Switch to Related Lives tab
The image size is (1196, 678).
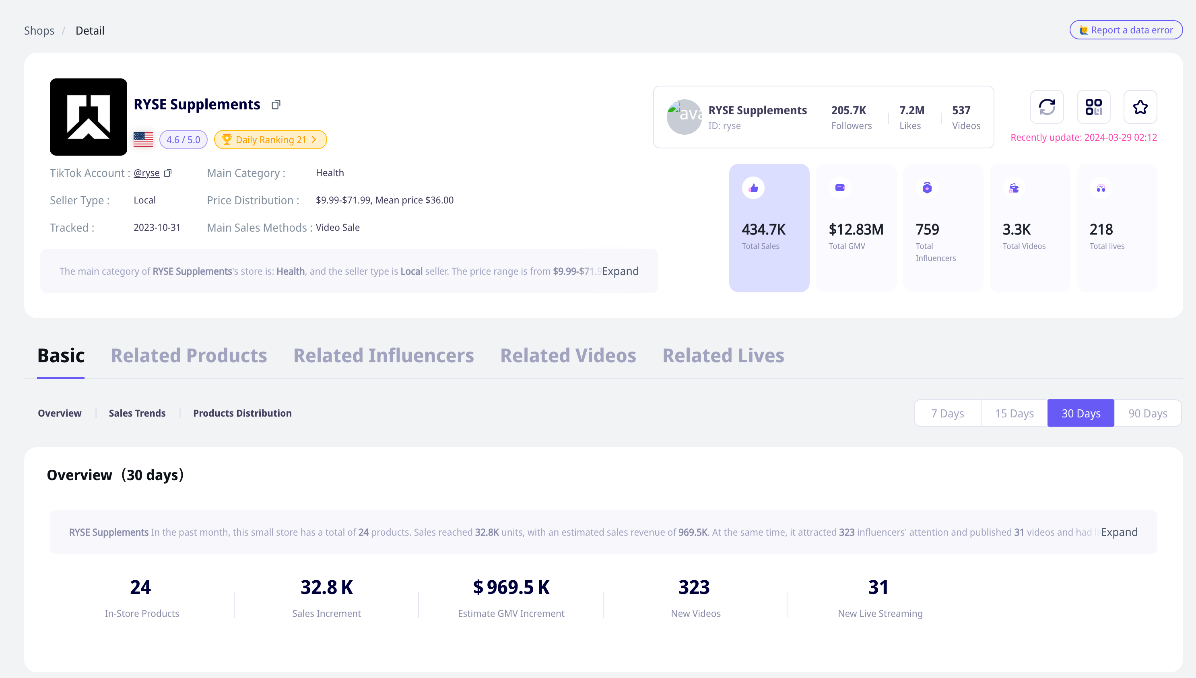pos(723,356)
